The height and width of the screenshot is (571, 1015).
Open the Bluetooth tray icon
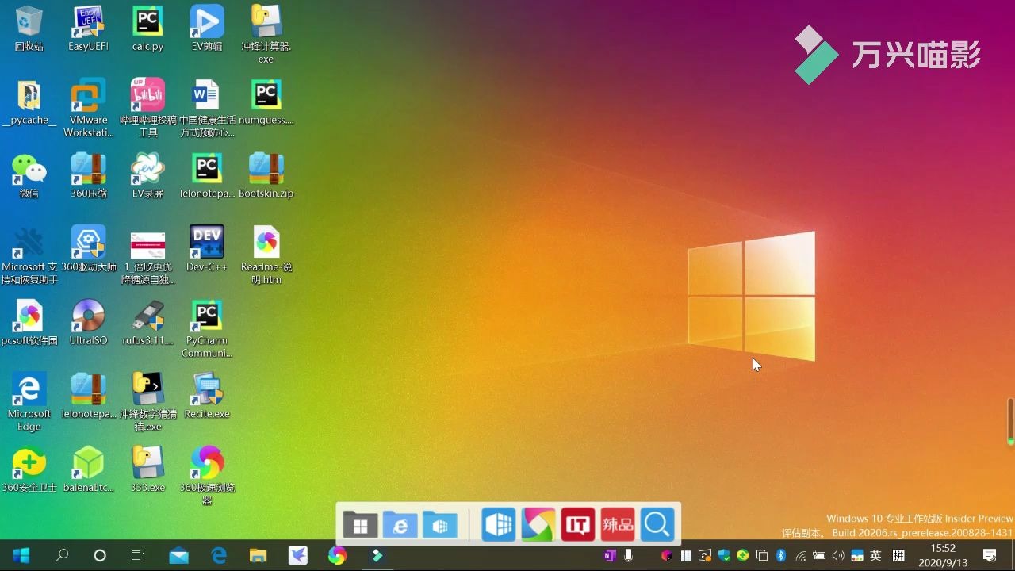pyautogui.click(x=780, y=556)
